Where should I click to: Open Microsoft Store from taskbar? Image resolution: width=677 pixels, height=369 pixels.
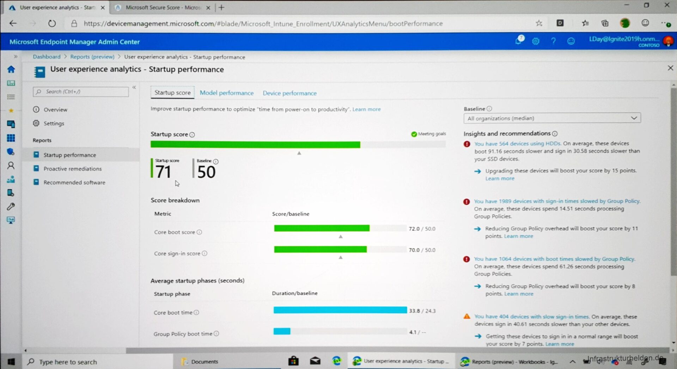point(293,361)
